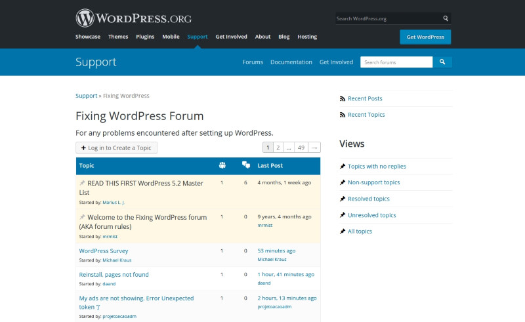The height and width of the screenshot is (322, 525).
Task: Click the Get WordPress button
Action: [x=425, y=37]
